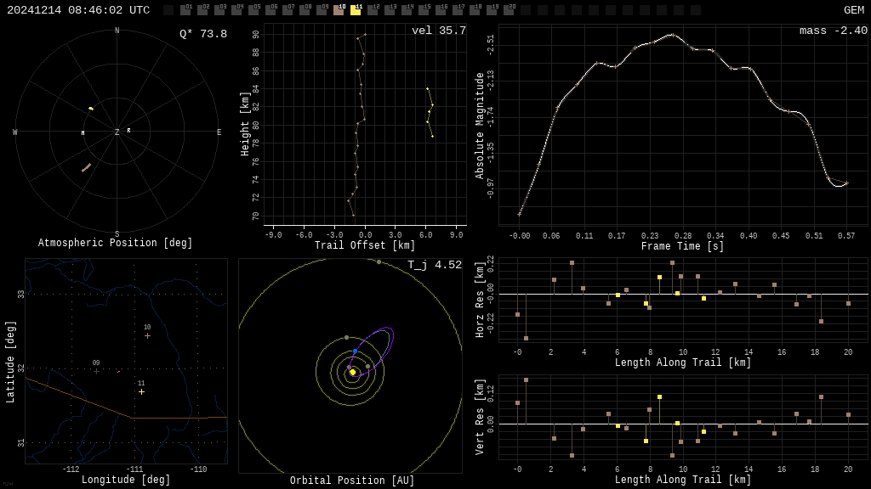Click the Longitude [deg] axis label

(126, 480)
